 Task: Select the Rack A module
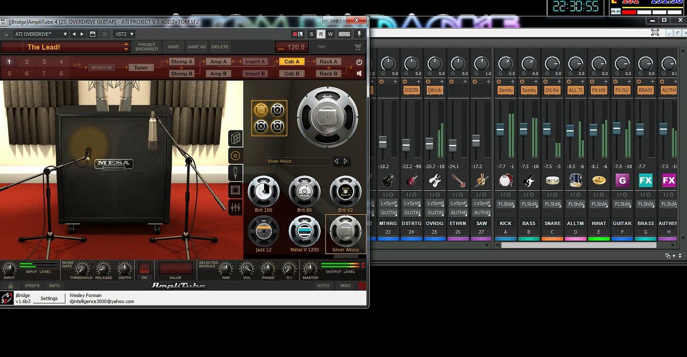(x=329, y=61)
